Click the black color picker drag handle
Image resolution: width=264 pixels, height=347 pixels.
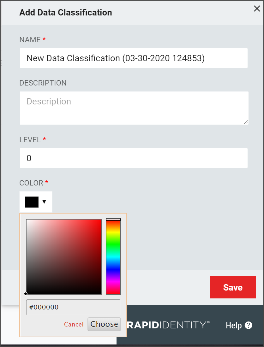tap(26, 294)
